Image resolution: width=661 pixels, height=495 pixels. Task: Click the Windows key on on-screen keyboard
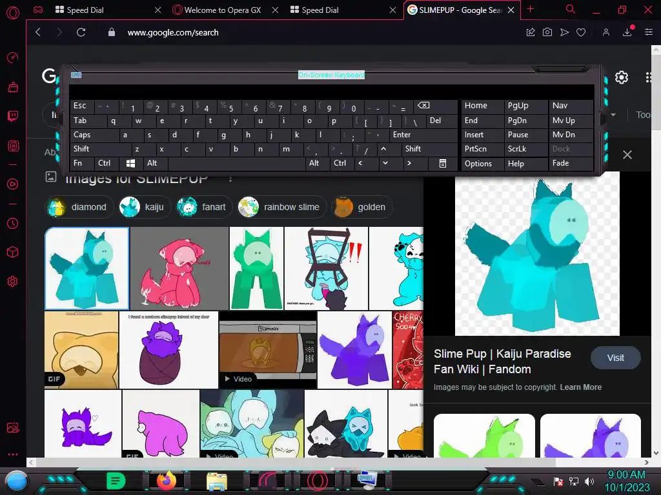click(130, 163)
